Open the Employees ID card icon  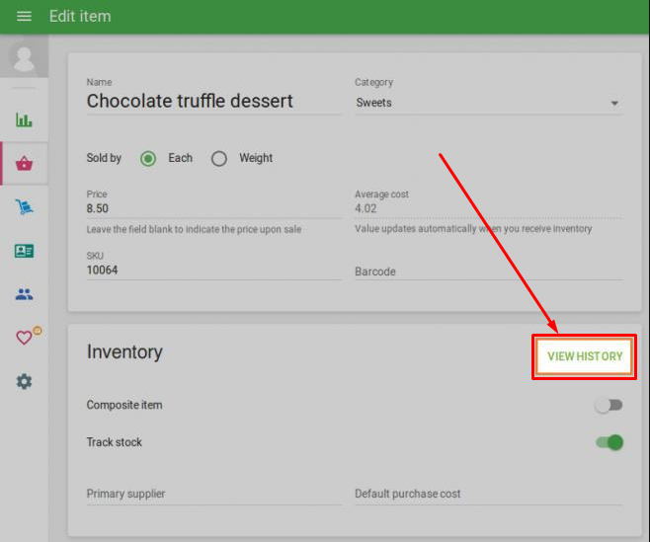pos(24,251)
